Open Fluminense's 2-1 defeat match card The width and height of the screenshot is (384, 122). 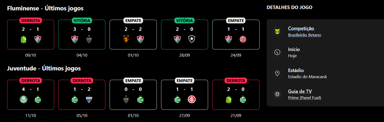tap(31, 35)
